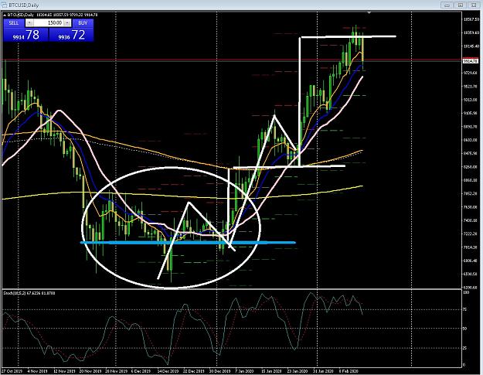
Task: Click the 9914 78 sell price tile
Action: pyautogui.click(x=26, y=35)
